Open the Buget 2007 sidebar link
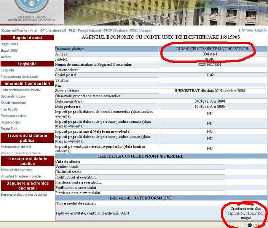Screen dimensions: 268x228 [9, 51]
